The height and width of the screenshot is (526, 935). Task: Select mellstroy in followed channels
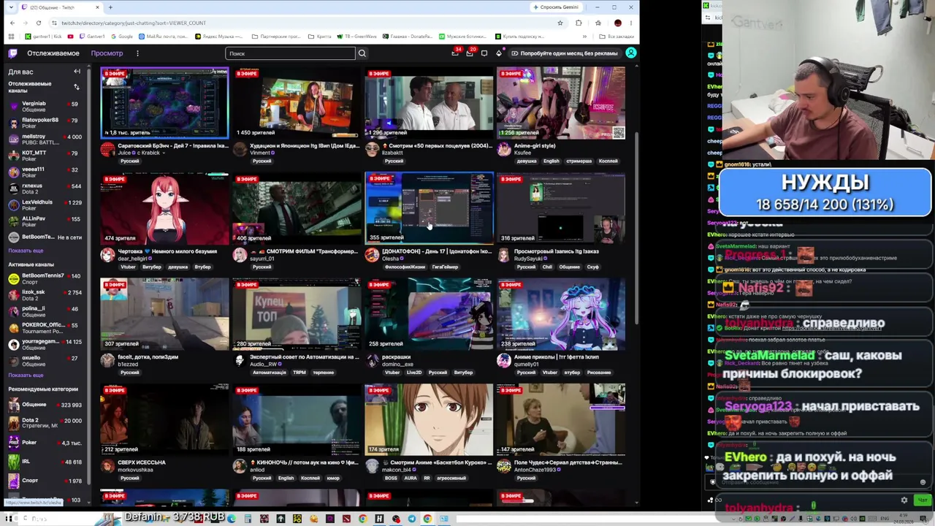coord(45,140)
